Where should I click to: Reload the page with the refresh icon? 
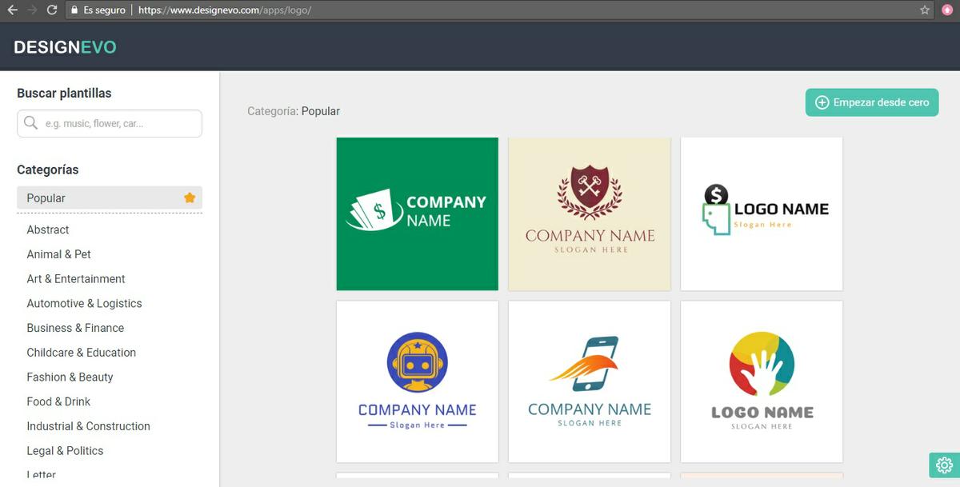click(x=52, y=10)
